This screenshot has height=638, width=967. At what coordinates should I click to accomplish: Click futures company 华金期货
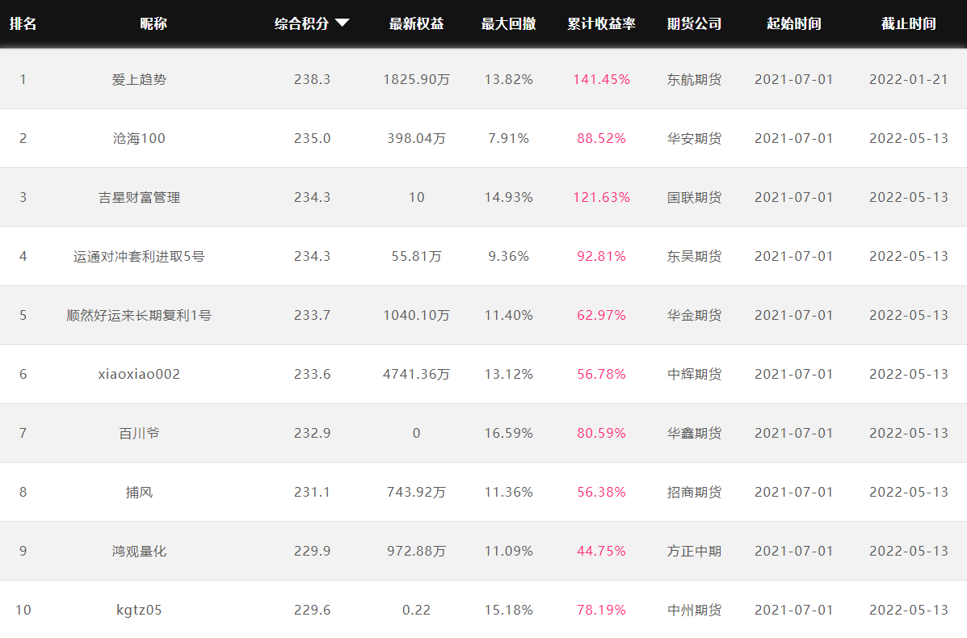tap(695, 315)
